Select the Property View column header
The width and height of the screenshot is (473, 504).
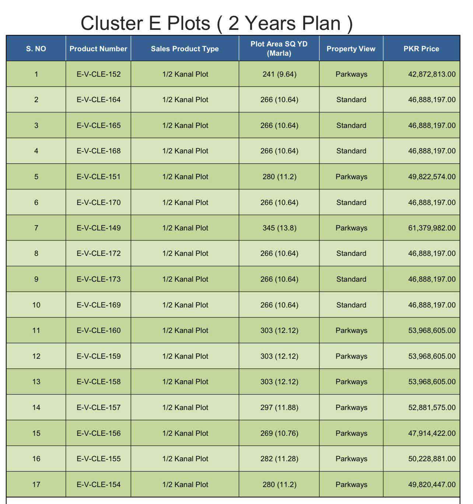click(351, 49)
